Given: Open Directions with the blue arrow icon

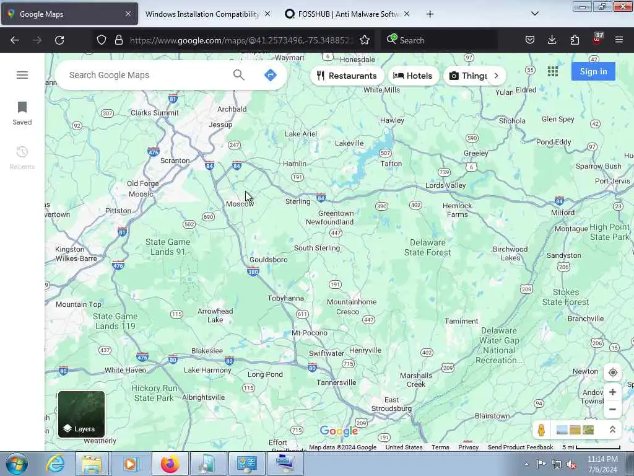Looking at the screenshot, I should point(270,75).
